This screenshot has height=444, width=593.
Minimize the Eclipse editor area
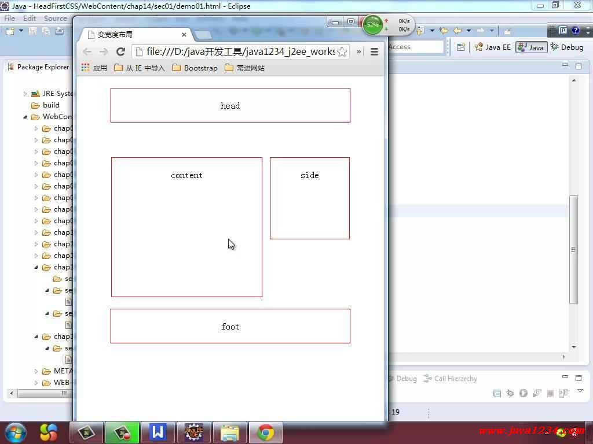click(x=565, y=66)
